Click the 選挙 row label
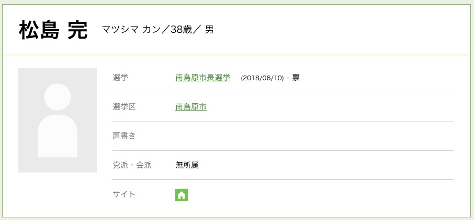The width and height of the screenshot is (474, 220). point(120,78)
